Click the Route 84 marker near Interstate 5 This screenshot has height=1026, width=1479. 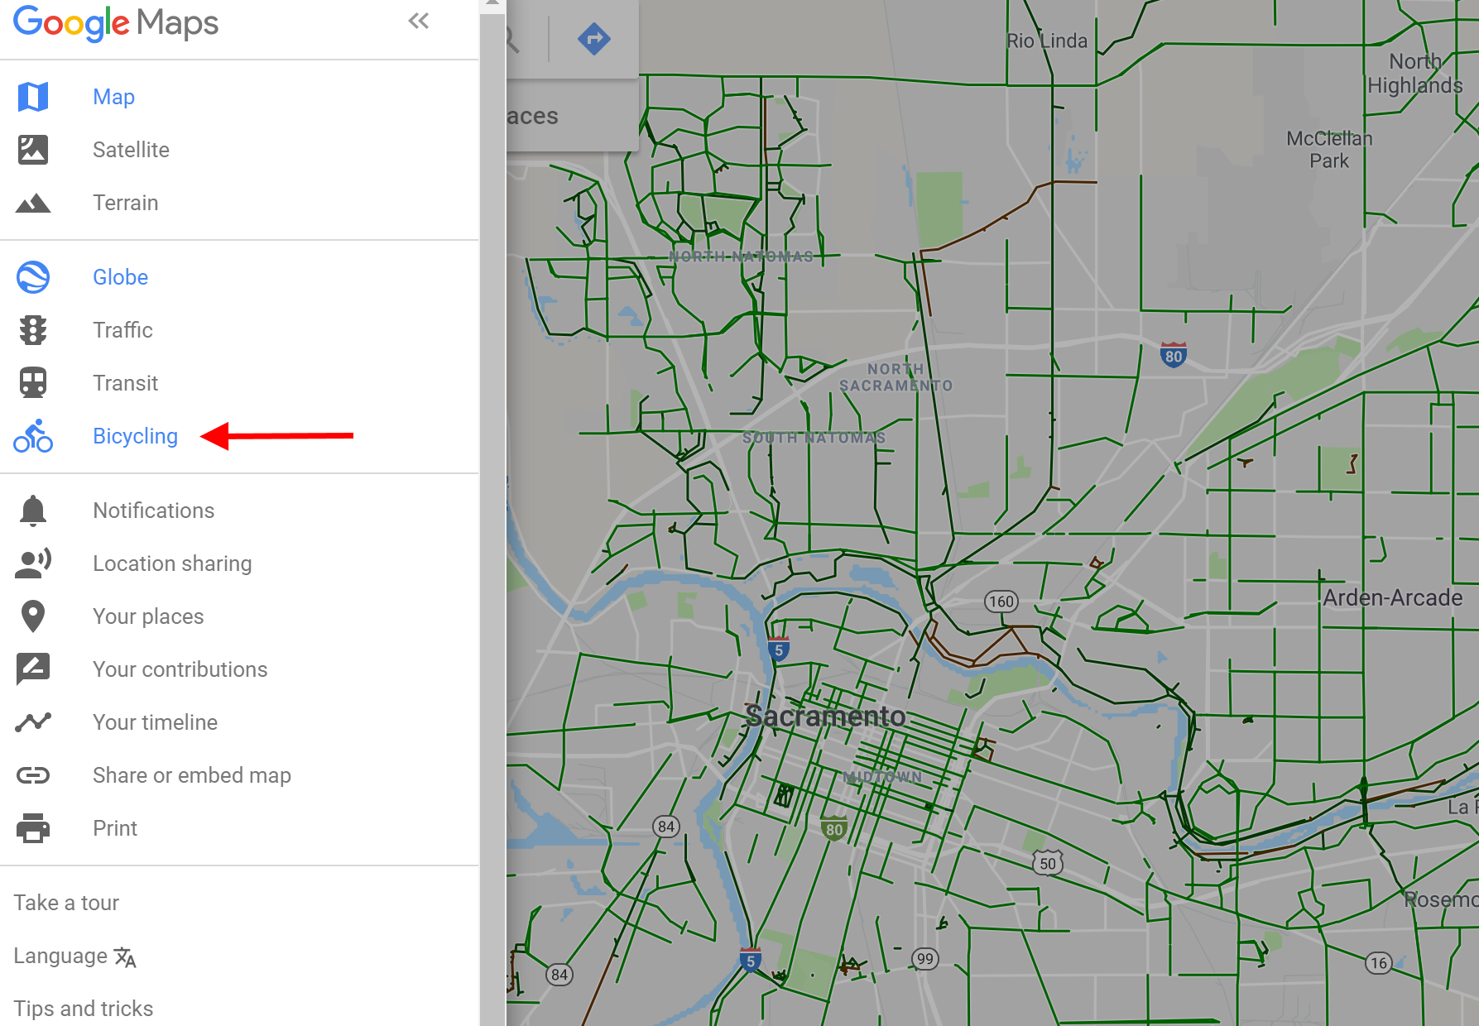point(666,827)
